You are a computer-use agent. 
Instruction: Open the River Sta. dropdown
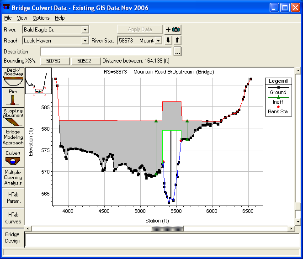click(158, 41)
